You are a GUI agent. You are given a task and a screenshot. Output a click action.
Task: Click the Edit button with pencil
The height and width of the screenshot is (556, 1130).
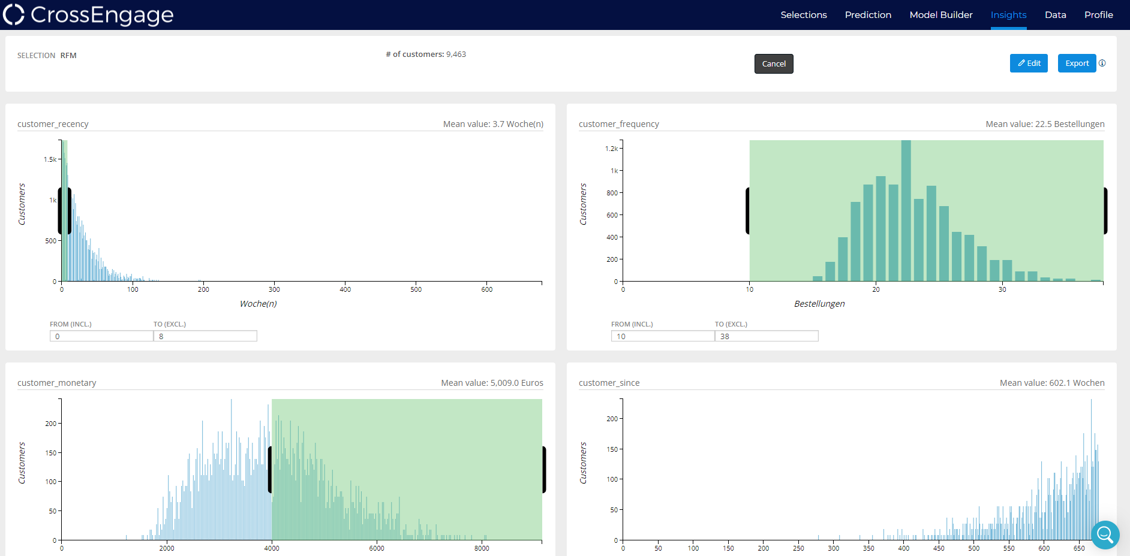pos(1029,64)
